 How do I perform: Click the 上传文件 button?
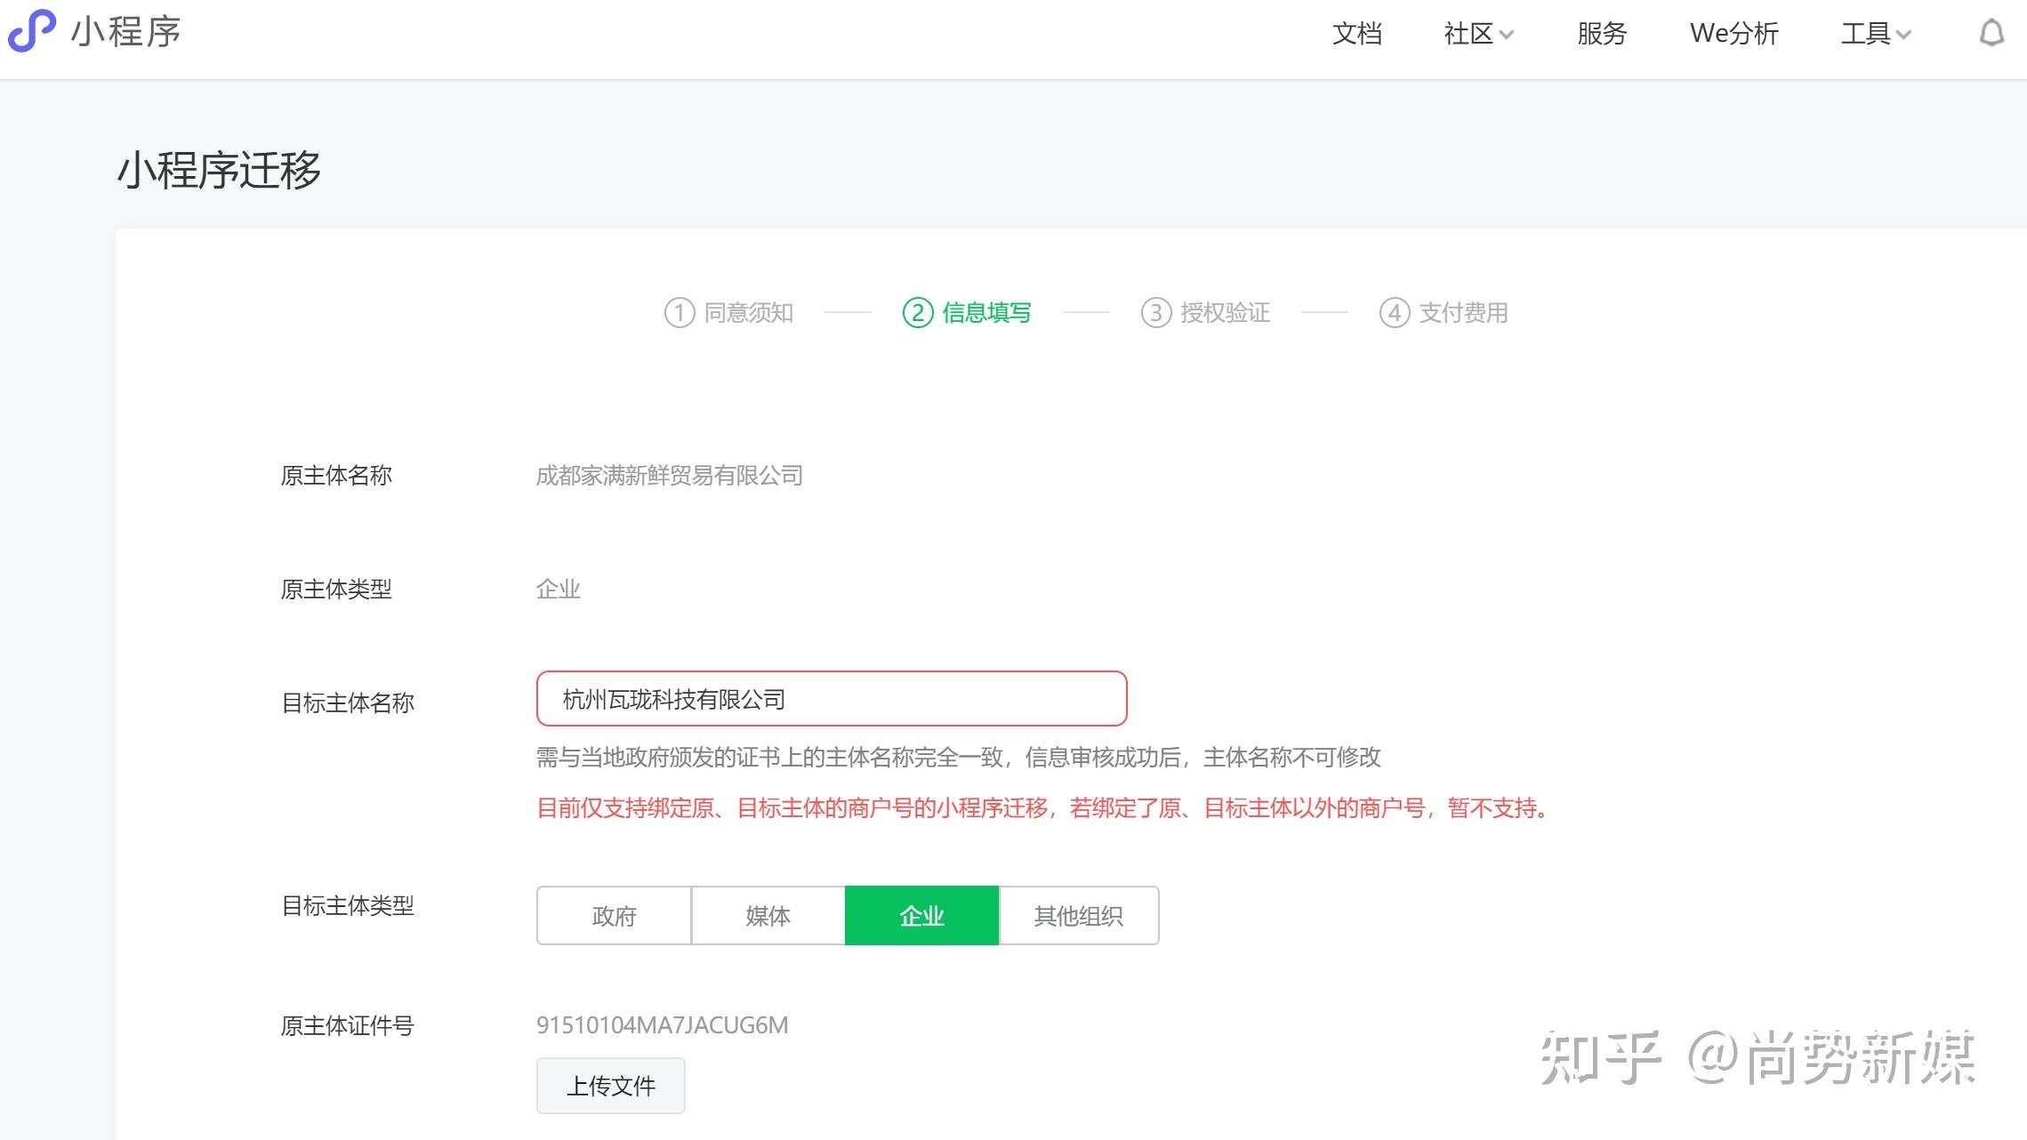[610, 1086]
